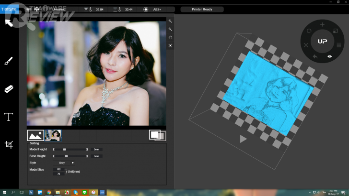Viewport: 349px width, 196px height.
Task: Select the portrait photo thumbnail
Action: pyautogui.click(x=53, y=135)
